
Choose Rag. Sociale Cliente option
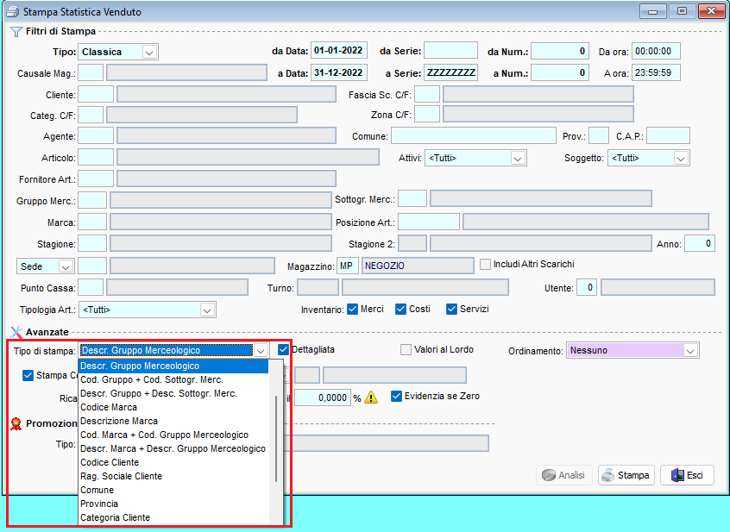click(121, 476)
